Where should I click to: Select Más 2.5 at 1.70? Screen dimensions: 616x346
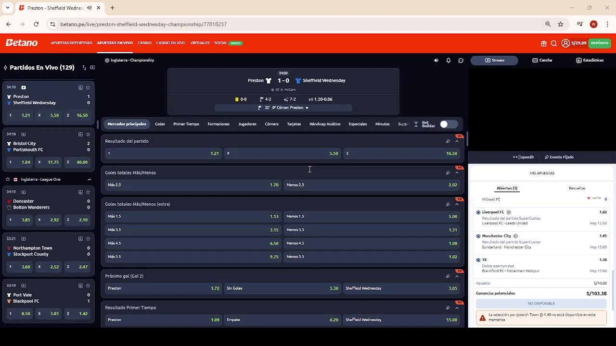pyautogui.click(x=193, y=185)
